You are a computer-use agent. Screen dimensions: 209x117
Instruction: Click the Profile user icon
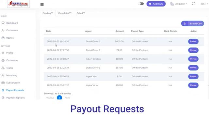[x=3, y=53]
